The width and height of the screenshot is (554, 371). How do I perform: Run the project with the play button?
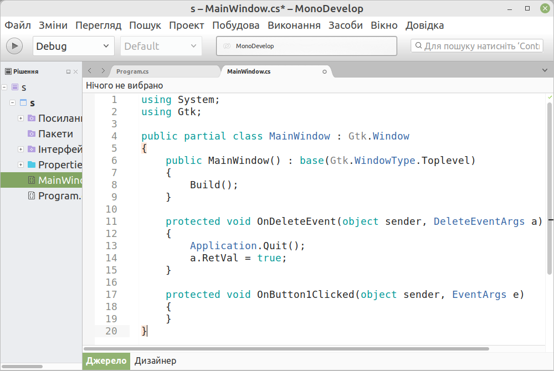click(14, 46)
